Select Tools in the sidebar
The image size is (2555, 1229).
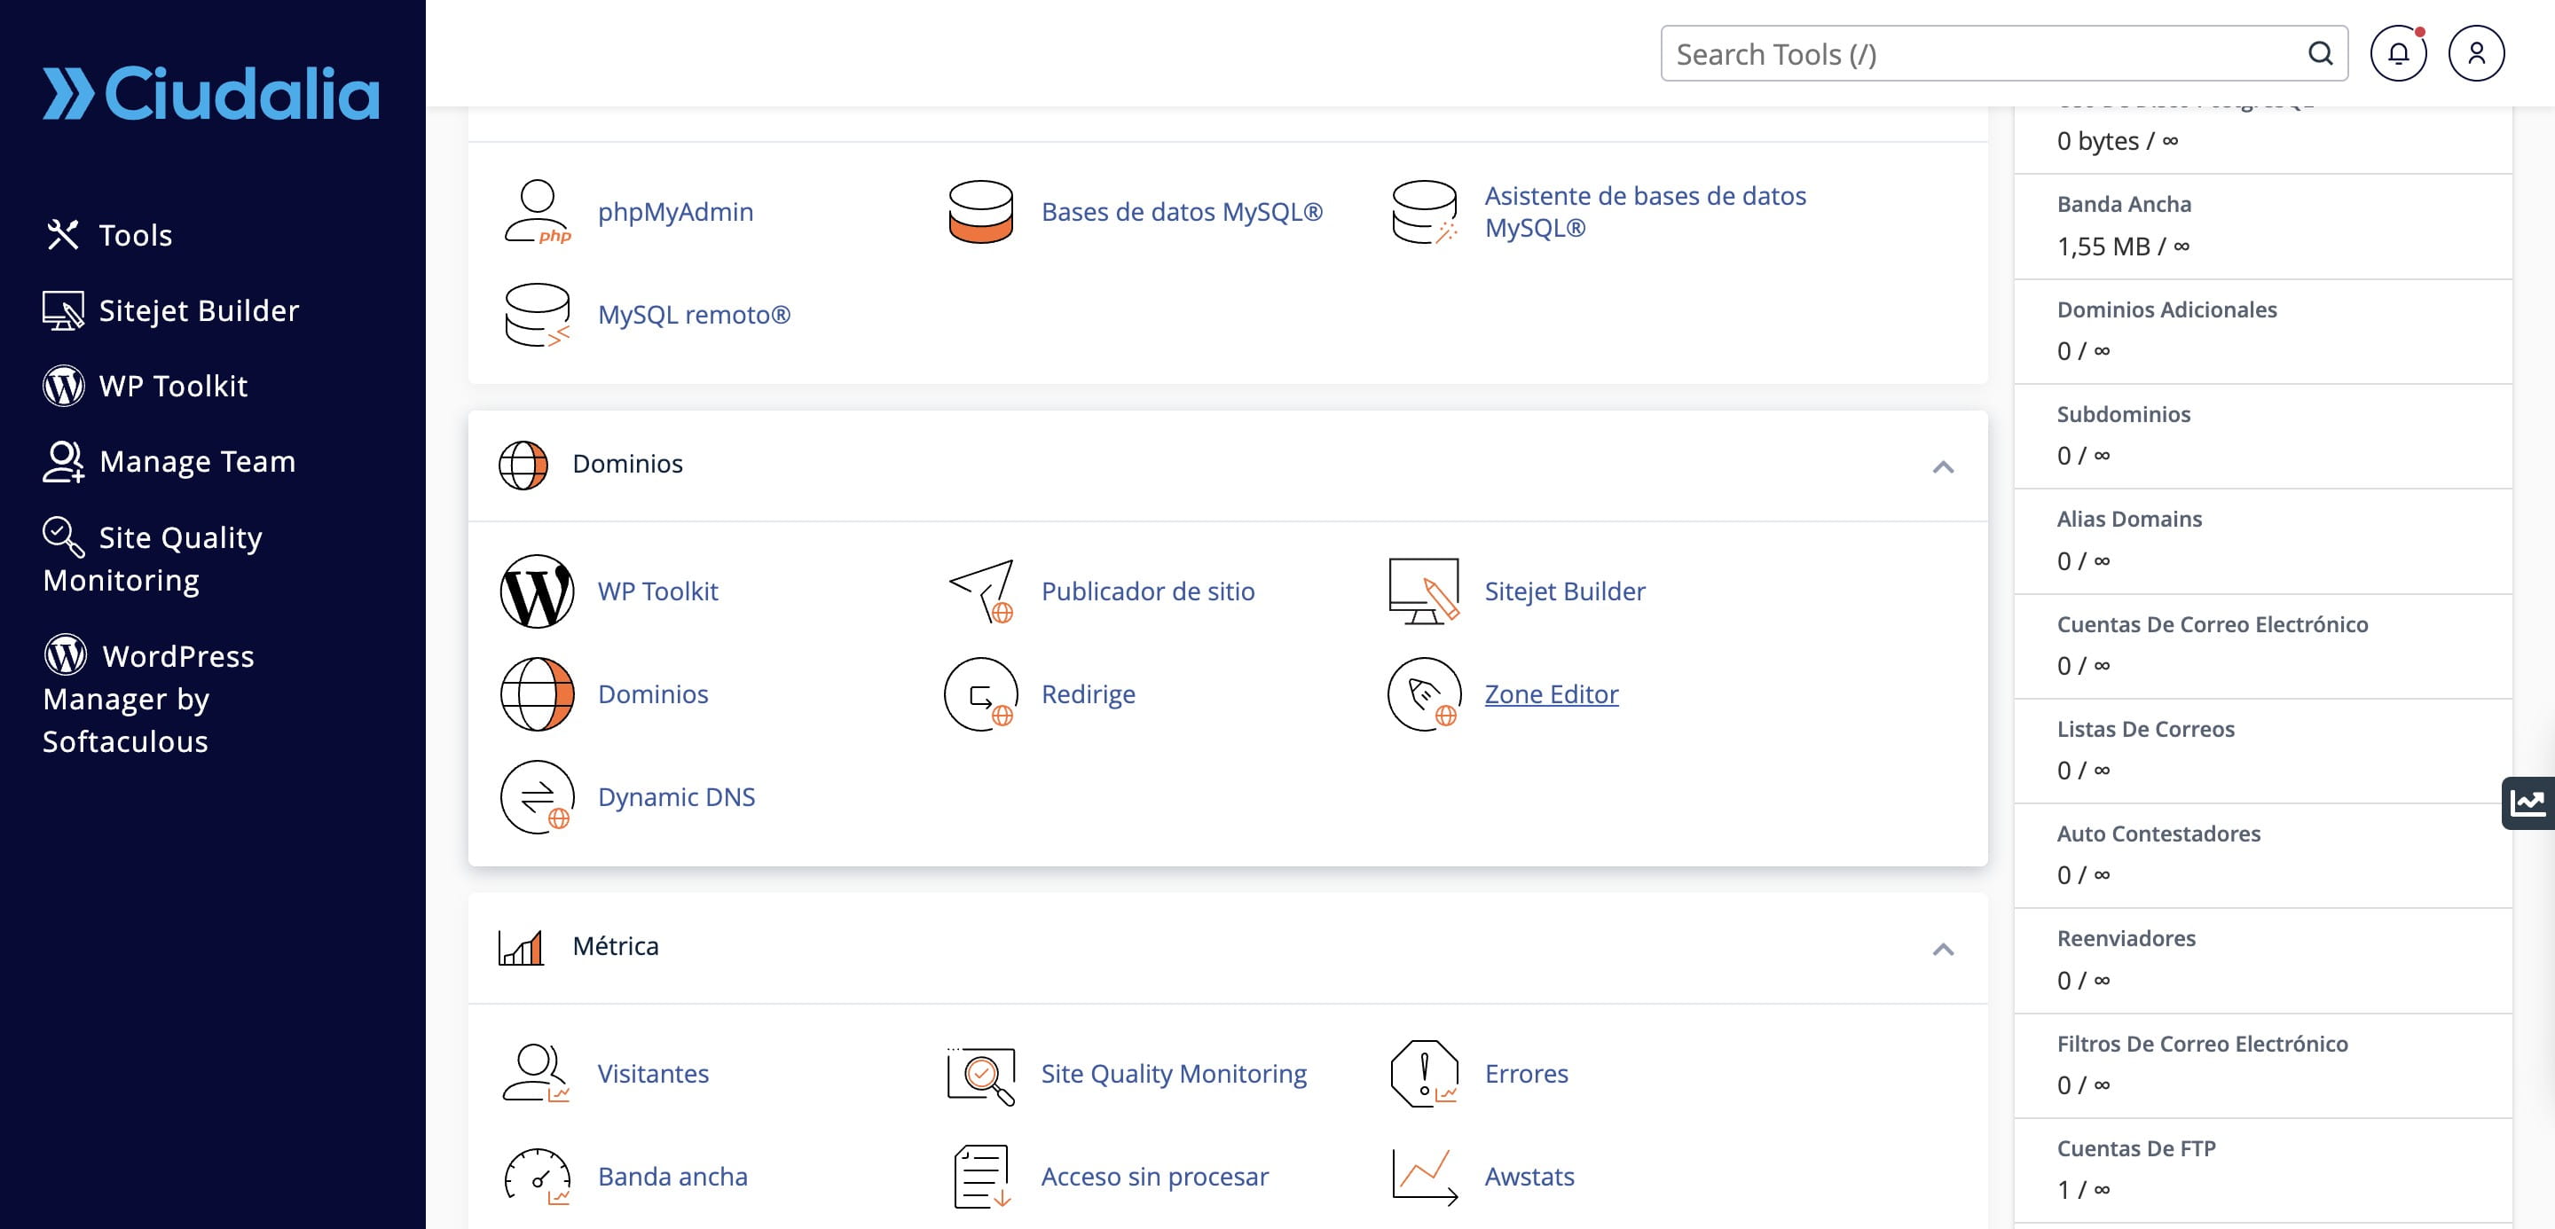135,235
